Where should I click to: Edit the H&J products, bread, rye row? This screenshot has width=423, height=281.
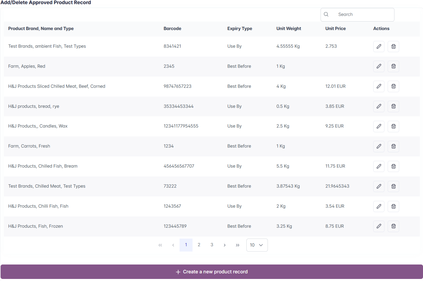379,106
